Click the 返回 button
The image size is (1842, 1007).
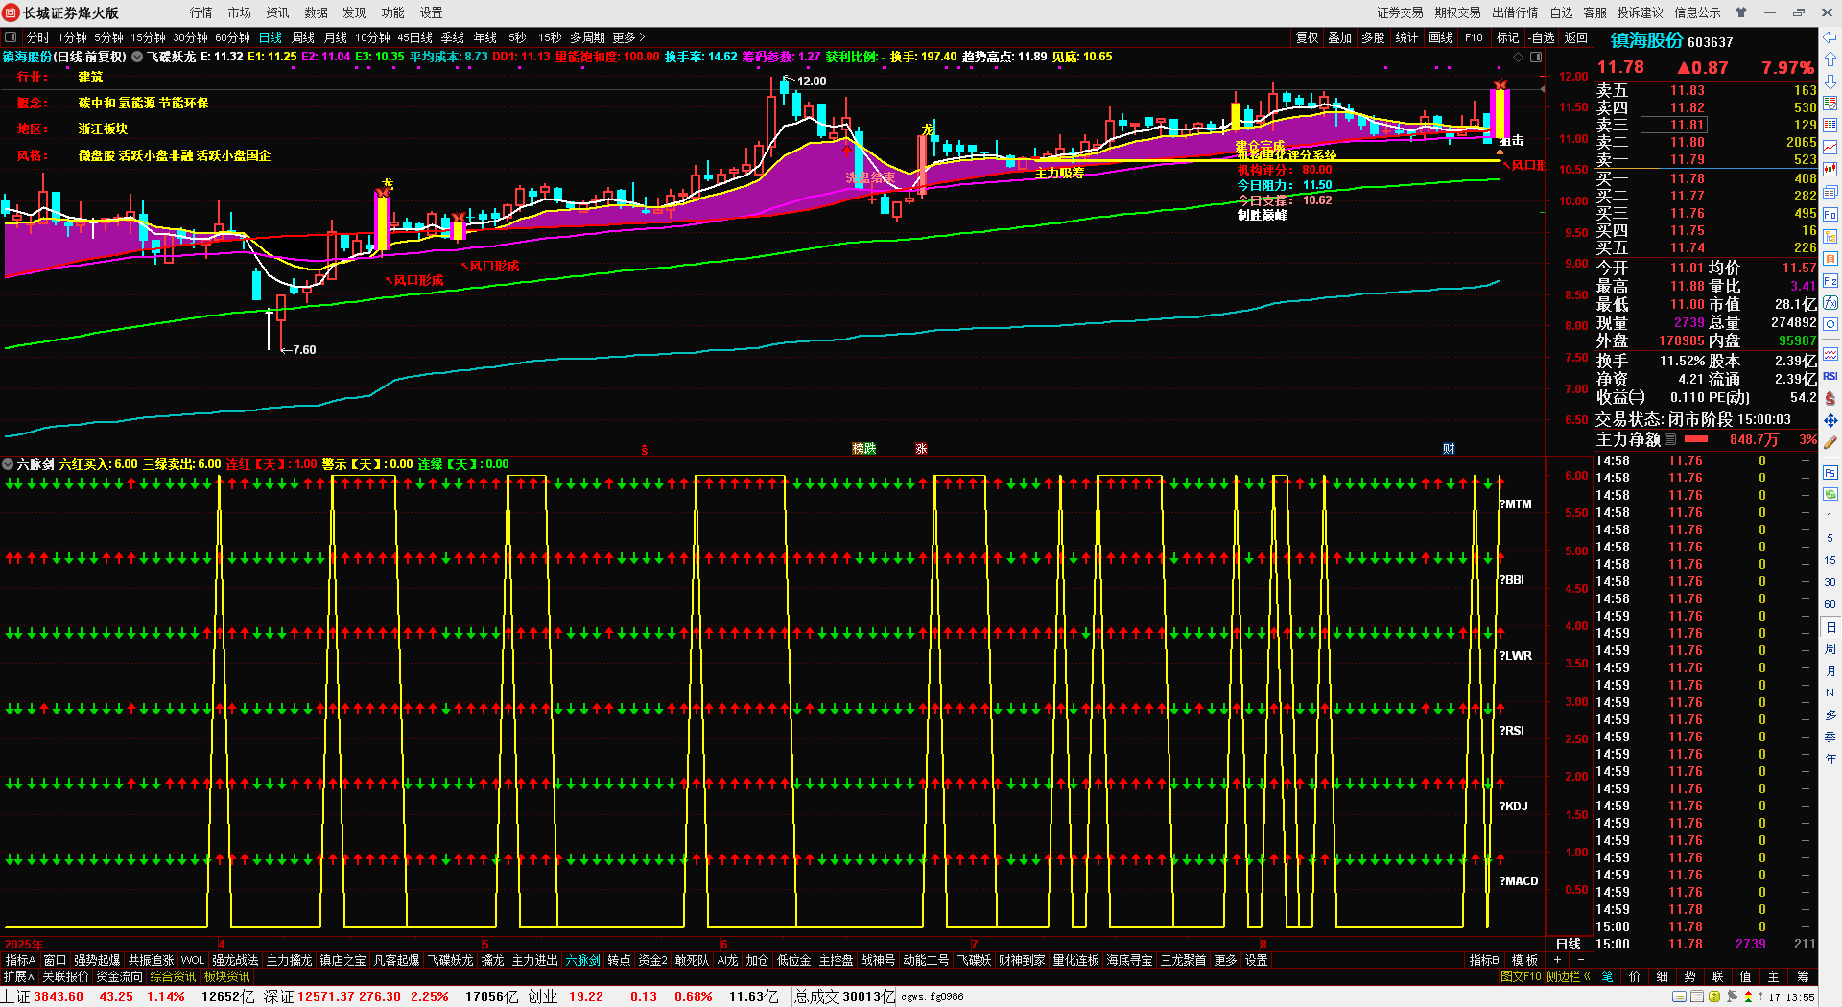[x=1575, y=37]
